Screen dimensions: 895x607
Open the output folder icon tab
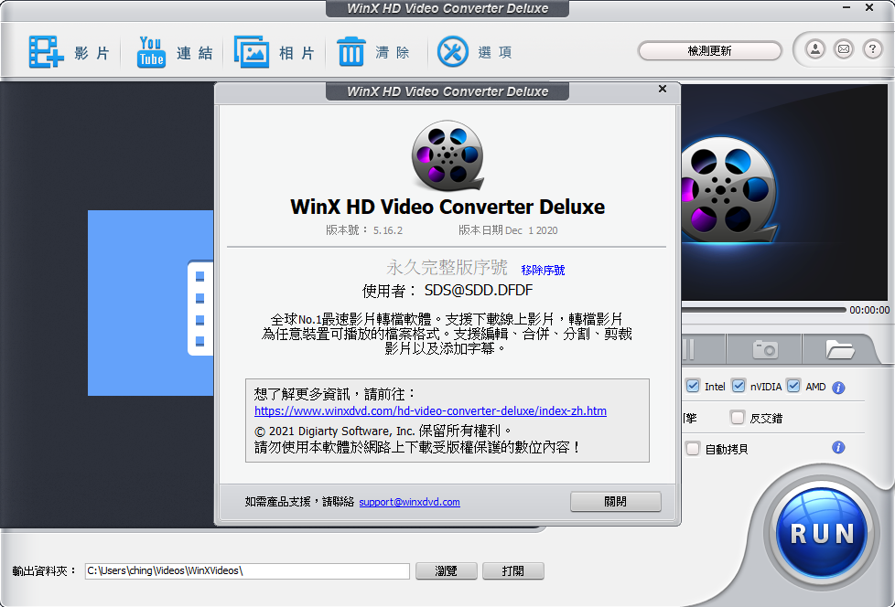839,349
